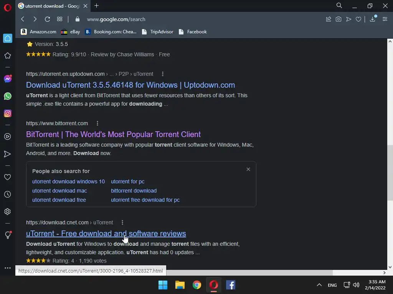The height and width of the screenshot is (294, 393).
Task: Open Easy Setup menu
Action: pyautogui.click(x=385, y=19)
